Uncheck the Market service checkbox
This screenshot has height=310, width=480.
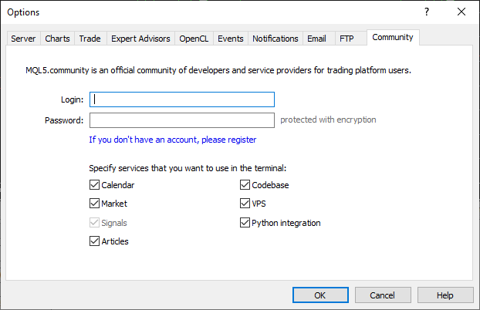[95, 204]
